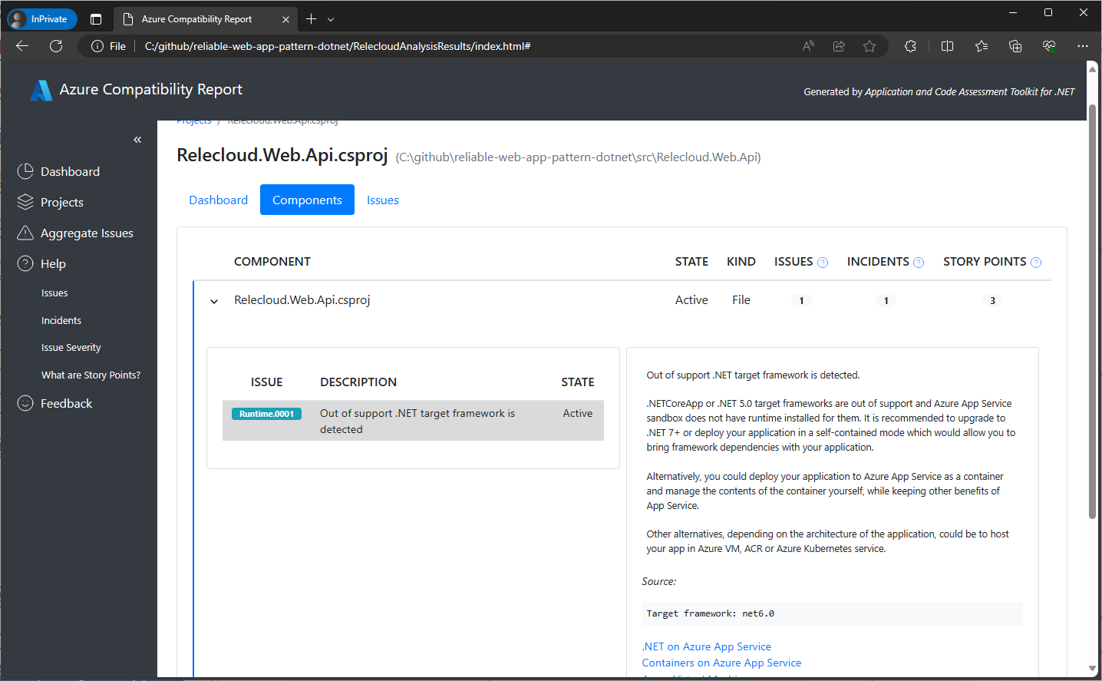Launch Copilot from the browser toolbar
This screenshot has height=681, width=1102.
(x=1049, y=45)
